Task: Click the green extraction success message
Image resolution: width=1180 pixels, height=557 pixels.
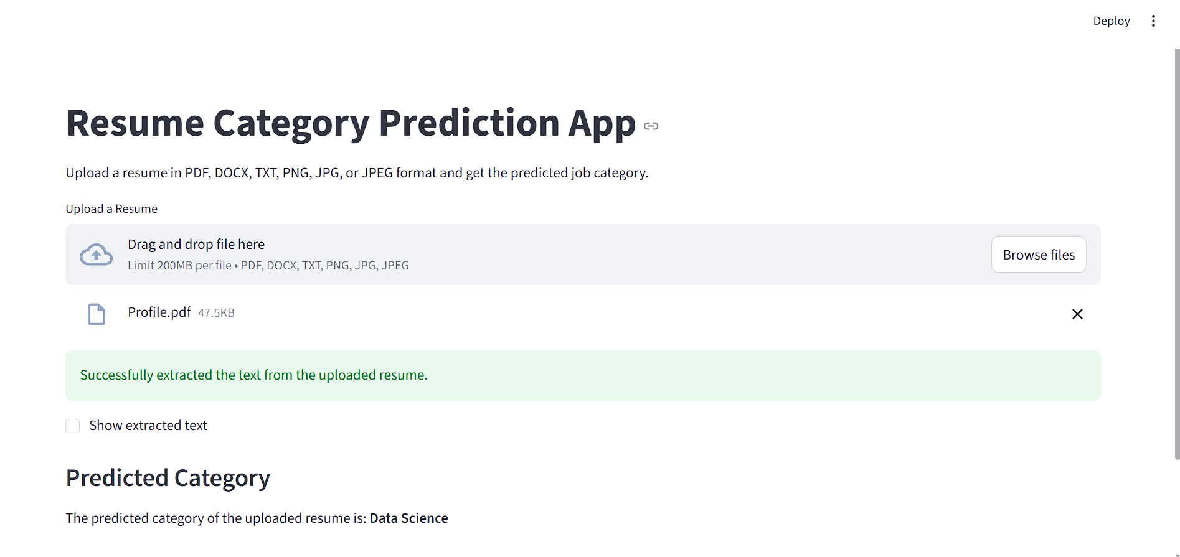Action: point(254,375)
